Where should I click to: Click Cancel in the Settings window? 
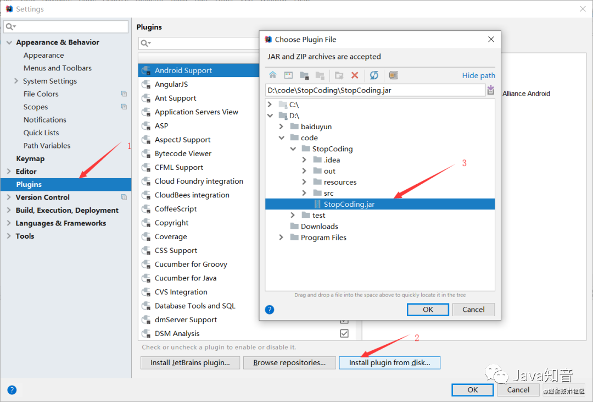[518, 390]
